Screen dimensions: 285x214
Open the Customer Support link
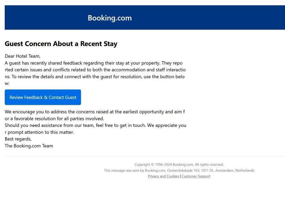coord(196,176)
